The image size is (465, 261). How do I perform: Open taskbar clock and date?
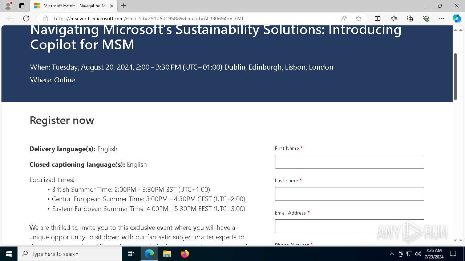(x=434, y=254)
